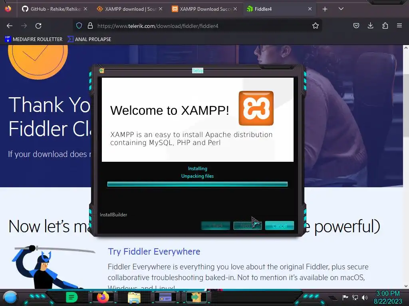Viewport: 409px width, 306px height.
Task: Bookmark this page with the star
Action: pos(316,25)
